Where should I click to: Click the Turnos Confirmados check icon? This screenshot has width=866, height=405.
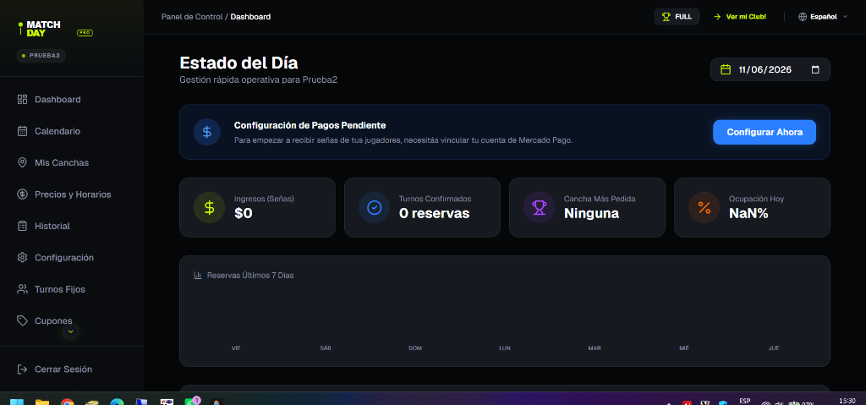(x=374, y=207)
